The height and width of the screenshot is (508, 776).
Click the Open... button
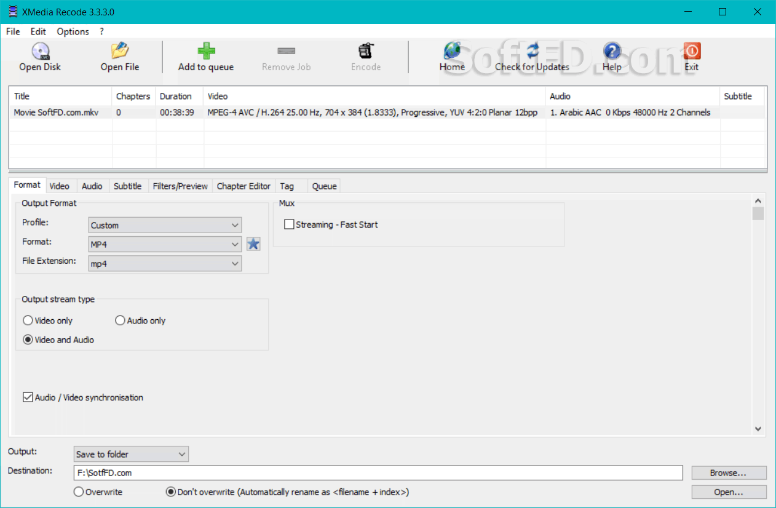[x=729, y=492]
